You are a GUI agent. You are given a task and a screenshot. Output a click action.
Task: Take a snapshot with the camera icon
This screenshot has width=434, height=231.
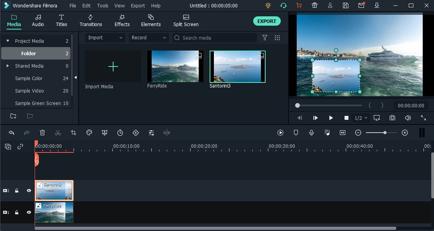point(392,118)
